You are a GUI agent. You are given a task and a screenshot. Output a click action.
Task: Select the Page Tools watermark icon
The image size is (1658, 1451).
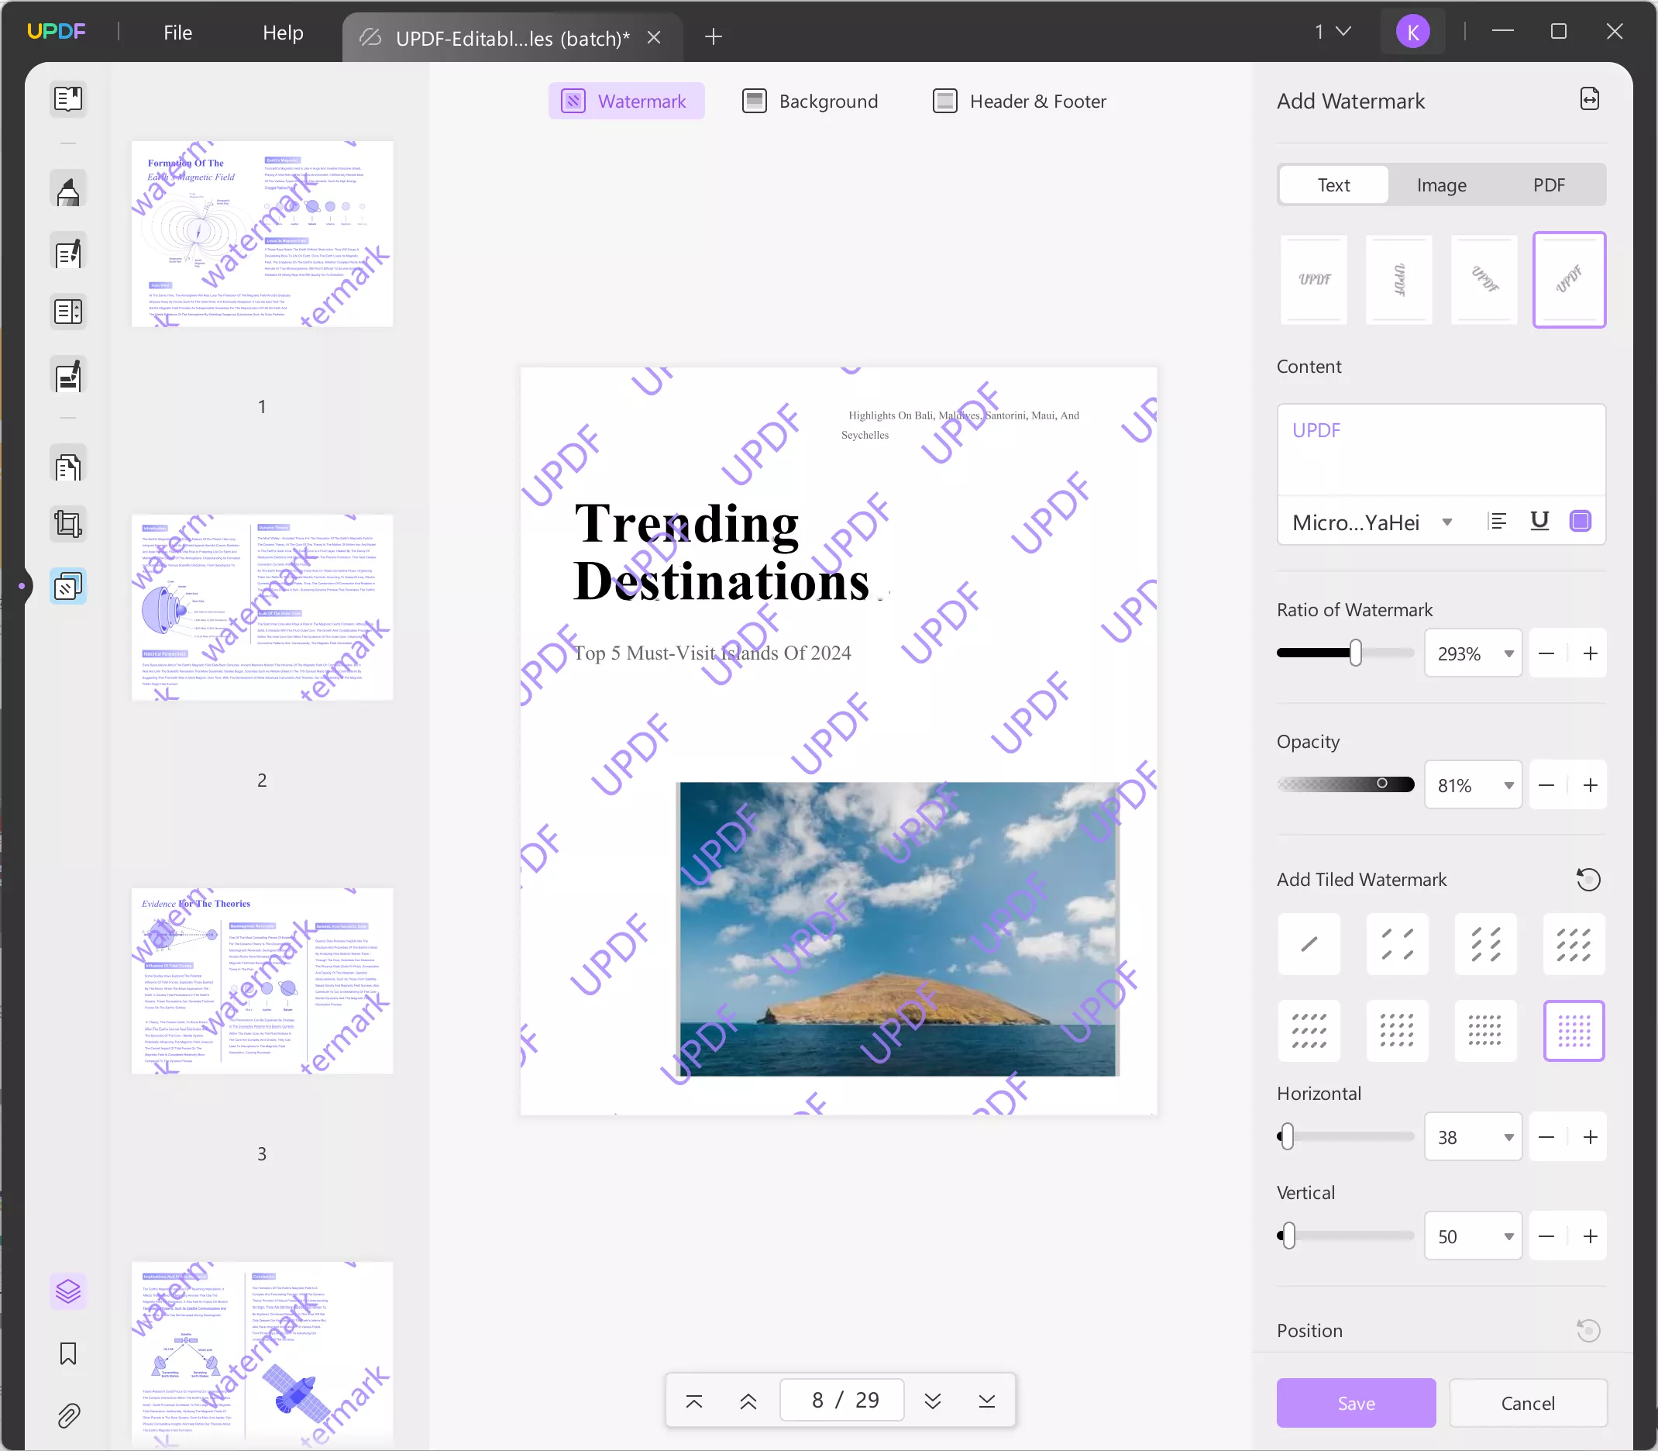pos(68,586)
